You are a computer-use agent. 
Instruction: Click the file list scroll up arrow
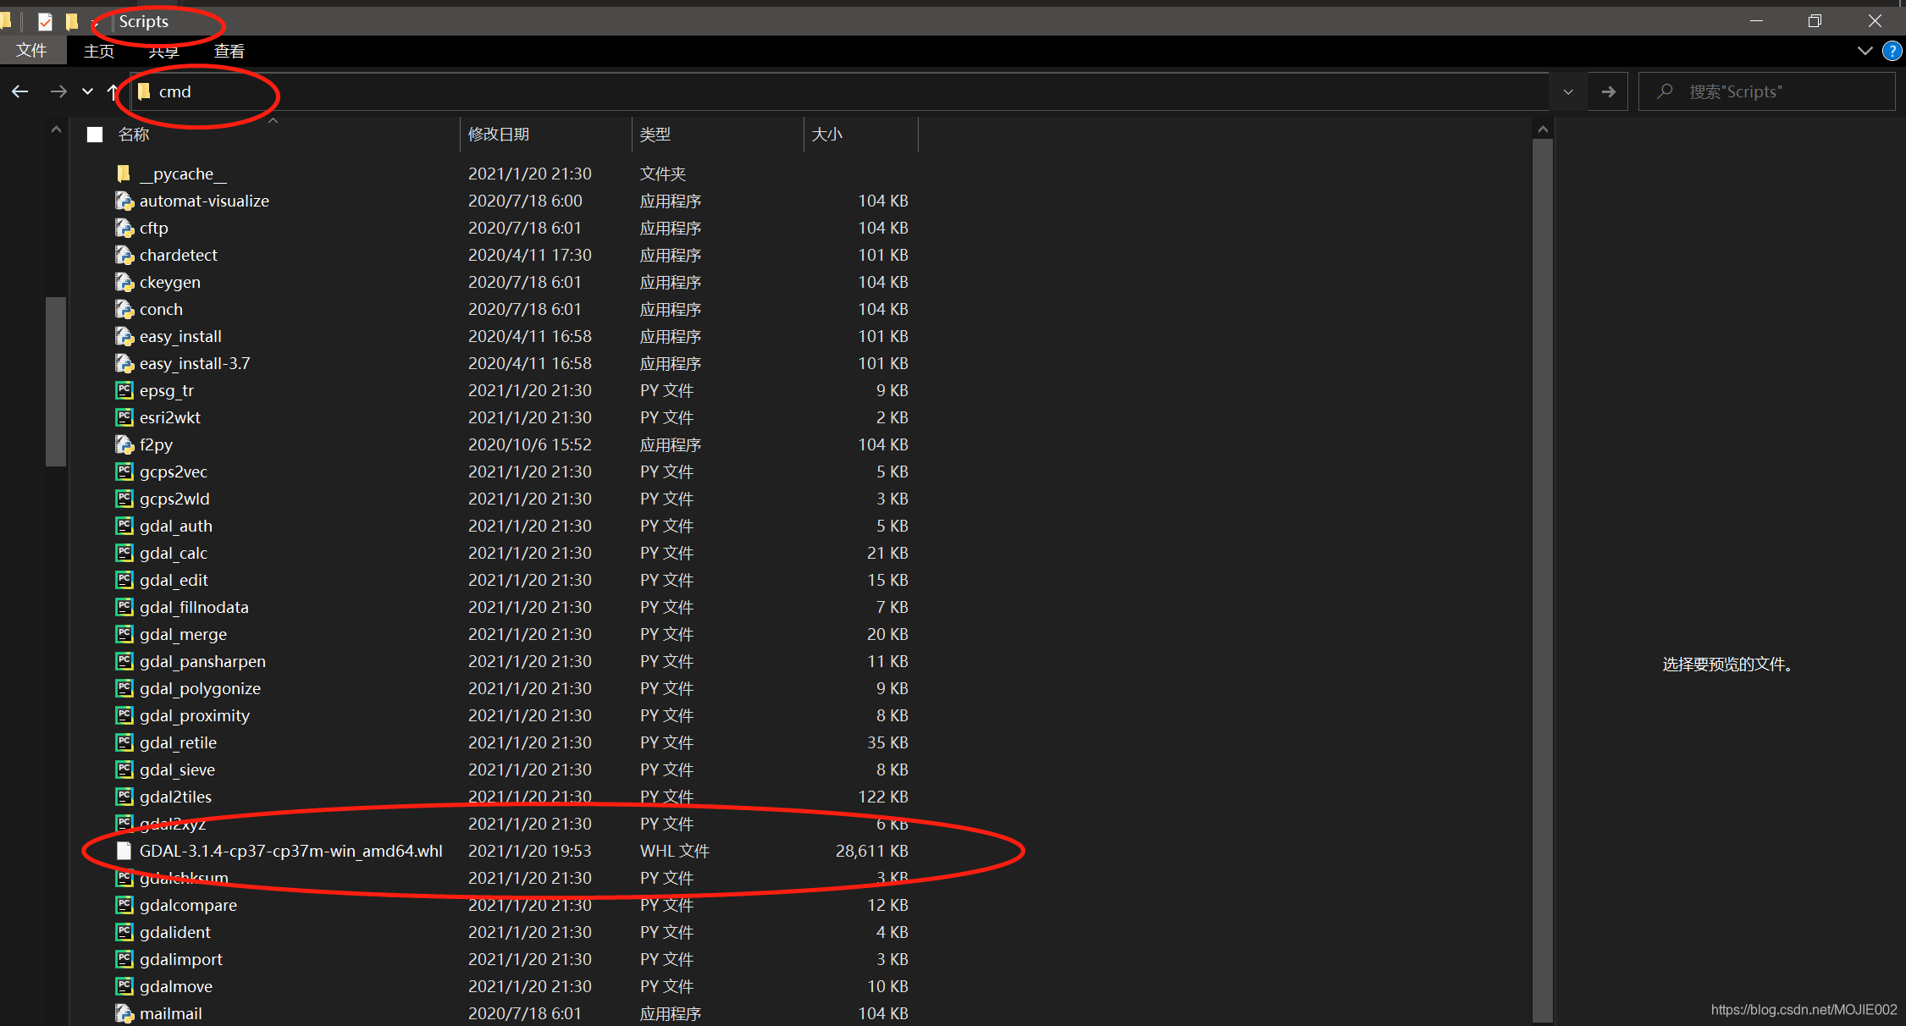(1543, 130)
